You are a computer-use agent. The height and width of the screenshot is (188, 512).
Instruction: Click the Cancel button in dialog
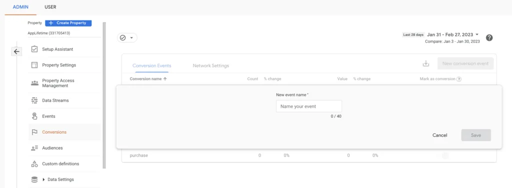[440, 135]
